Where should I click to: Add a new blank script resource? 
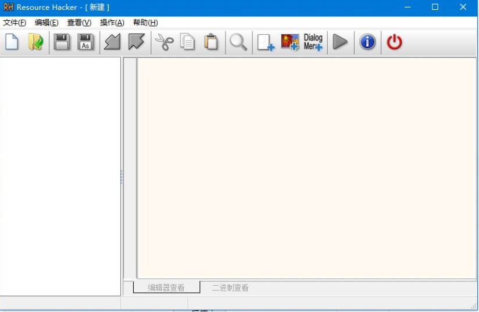point(266,42)
